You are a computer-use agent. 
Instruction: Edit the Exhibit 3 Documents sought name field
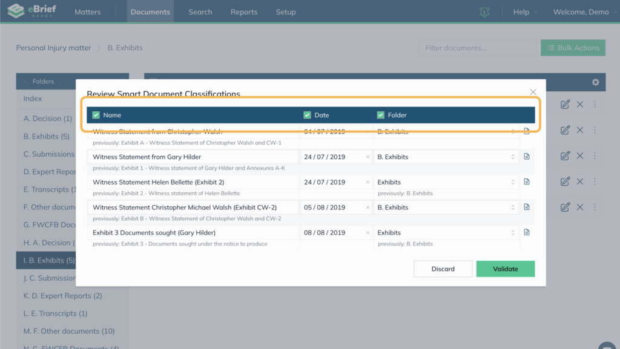[194, 232]
